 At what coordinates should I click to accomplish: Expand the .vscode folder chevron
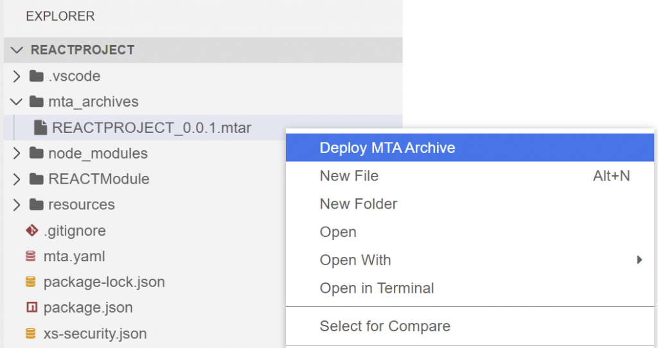click(16, 76)
